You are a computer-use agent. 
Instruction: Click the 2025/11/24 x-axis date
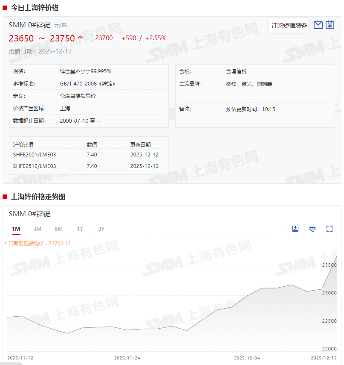point(127,358)
